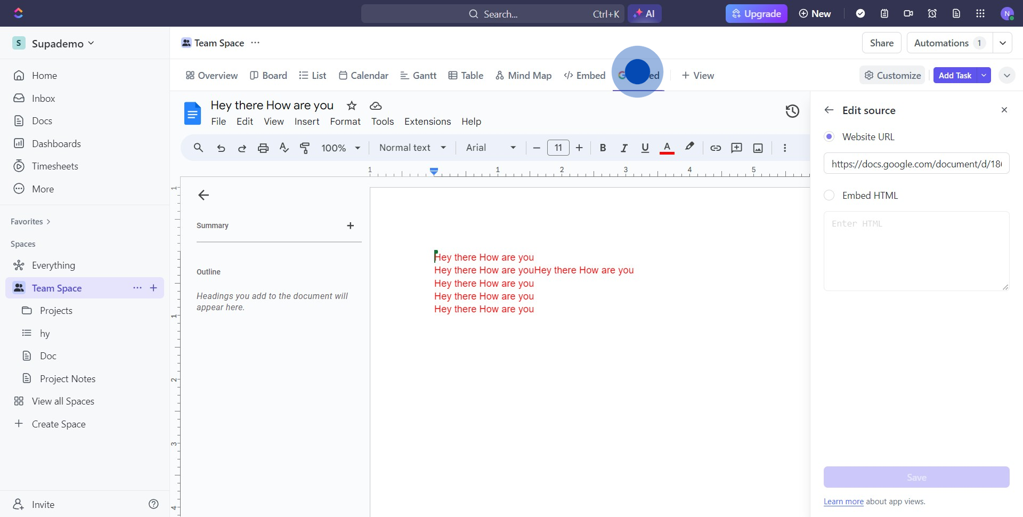Screen dimensions: 1023x517
Task: Click the paint format roller icon
Action: (305, 148)
